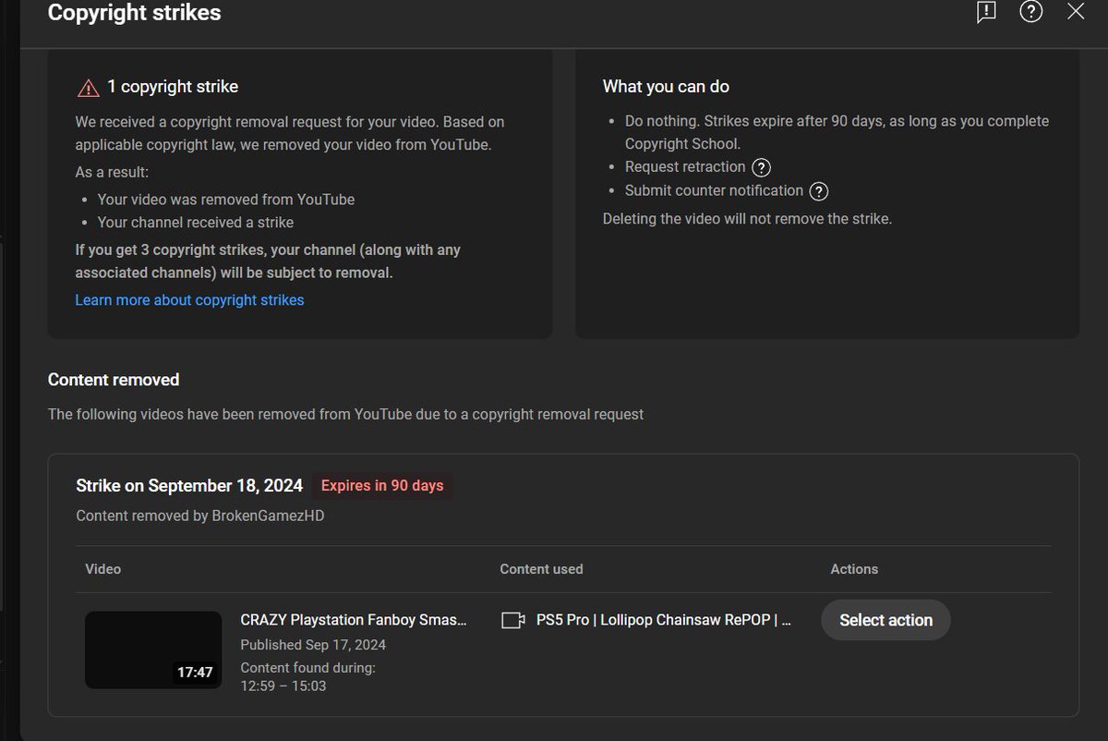1108x741 pixels.
Task: Open Learn more about copyright strikes link
Action: tap(189, 299)
